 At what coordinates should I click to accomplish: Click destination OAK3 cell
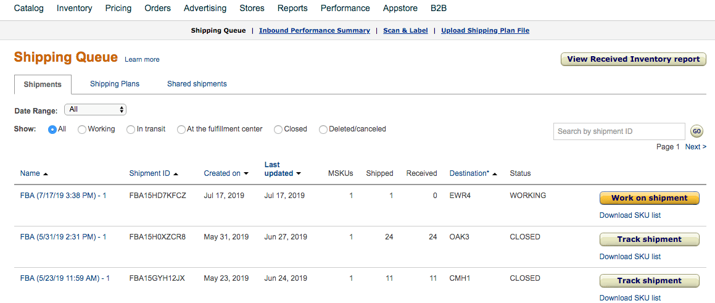pos(460,237)
